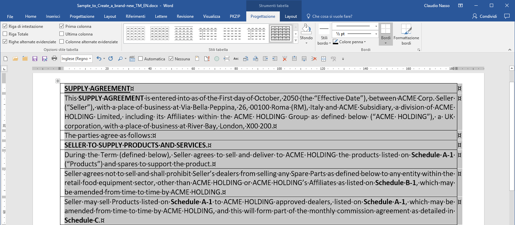Toggle Riga di intestazione checkbox
Image resolution: width=515 pixels, height=225 pixels.
[x=5, y=26]
